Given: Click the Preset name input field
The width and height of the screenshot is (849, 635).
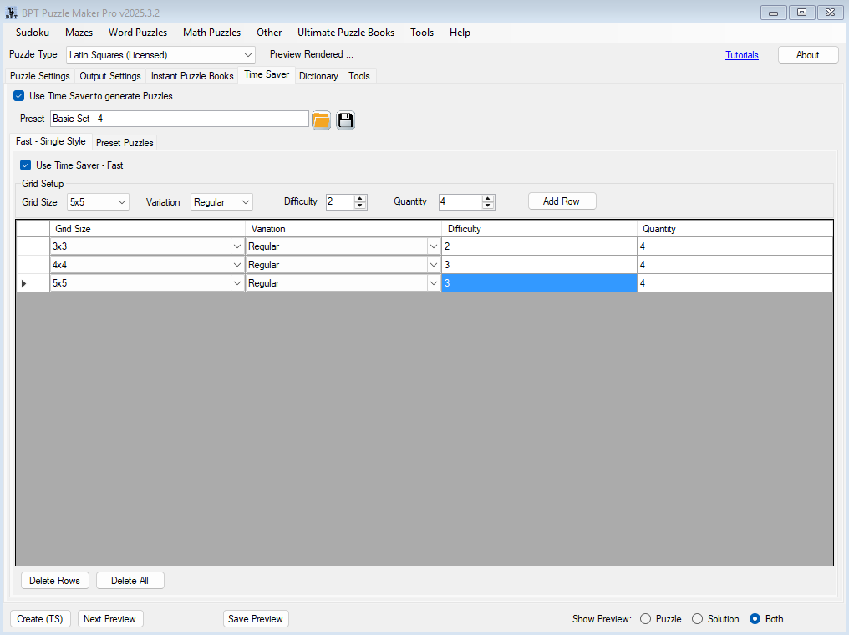Looking at the screenshot, I should click(x=179, y=119).
